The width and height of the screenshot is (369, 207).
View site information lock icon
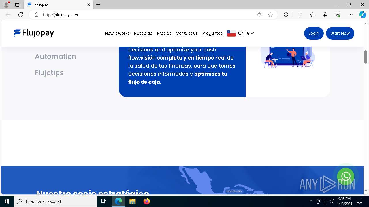(36, 15)
